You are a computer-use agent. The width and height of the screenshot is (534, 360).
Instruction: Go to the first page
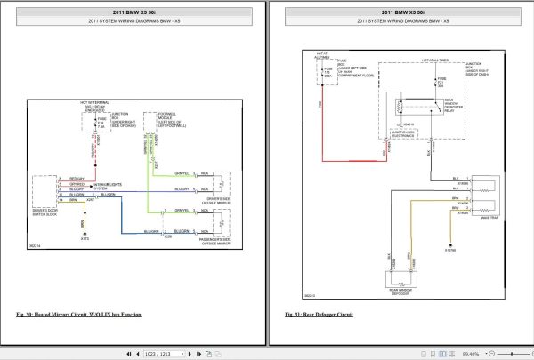pyautogui.click(x=129, y=354)
